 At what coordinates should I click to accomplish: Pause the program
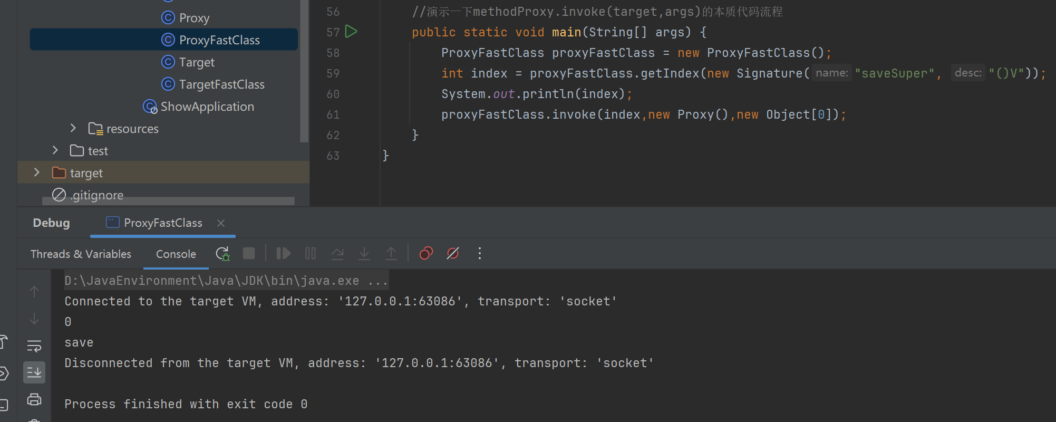[311, 254]
